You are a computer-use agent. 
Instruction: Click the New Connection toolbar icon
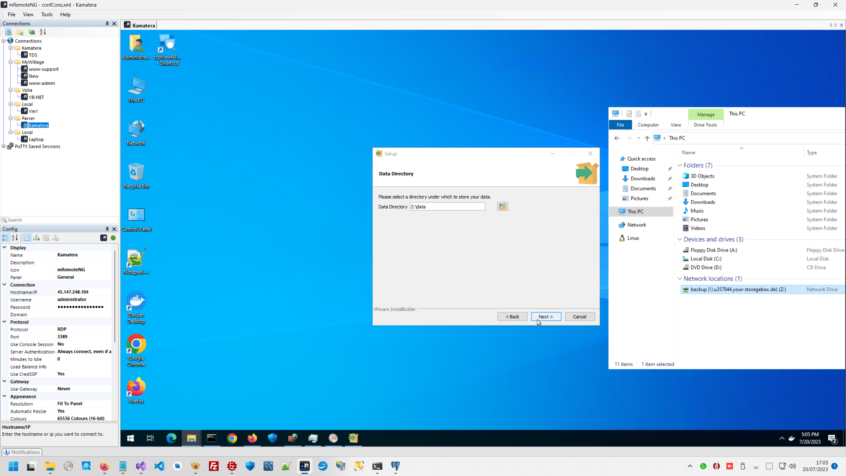9,32
